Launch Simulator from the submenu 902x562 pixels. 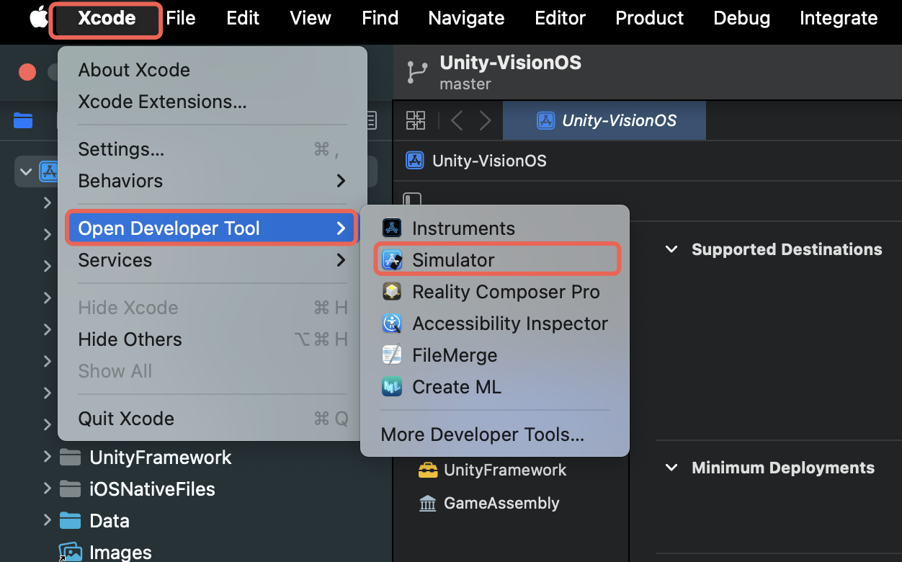495,260
